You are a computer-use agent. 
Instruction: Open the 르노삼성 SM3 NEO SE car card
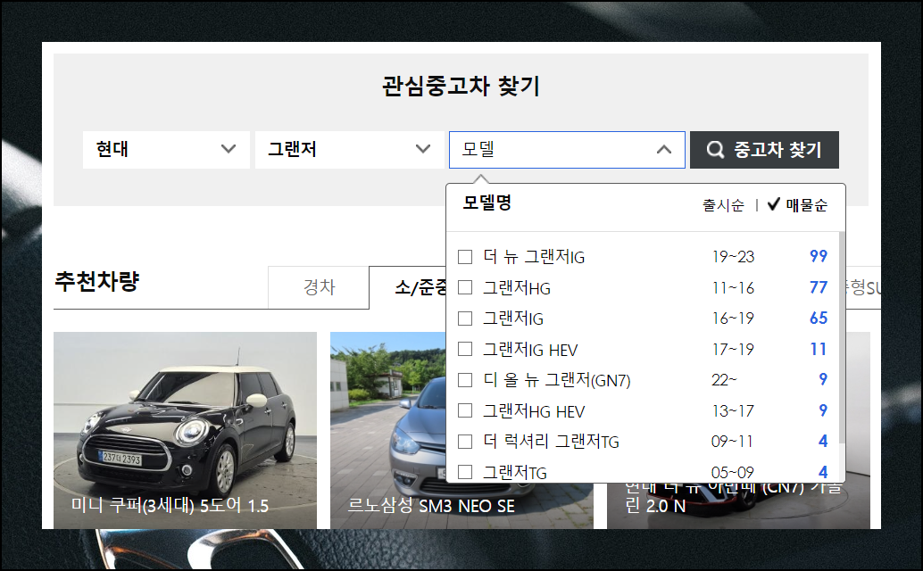coord(388,430)
